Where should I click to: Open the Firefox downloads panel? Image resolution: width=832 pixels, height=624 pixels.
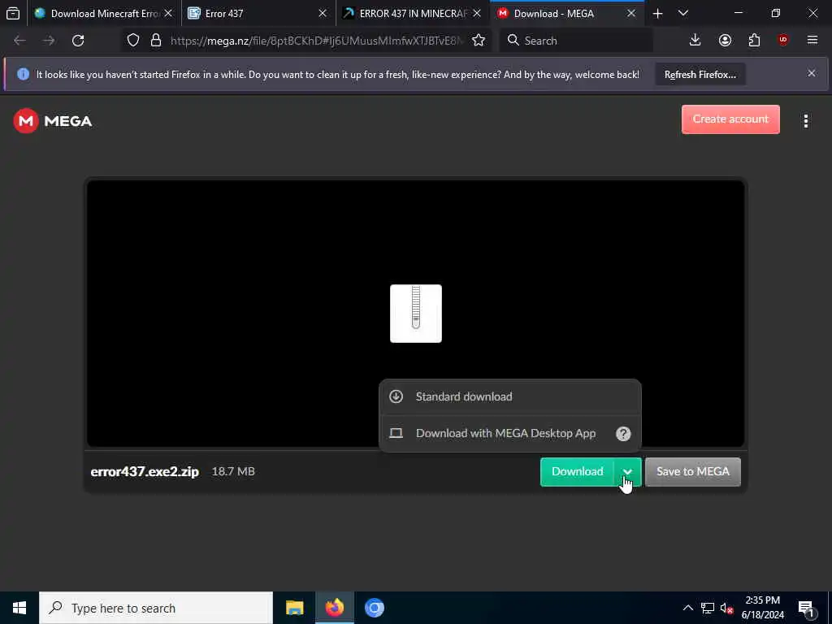pyautogui.click(x=695, y=40)
